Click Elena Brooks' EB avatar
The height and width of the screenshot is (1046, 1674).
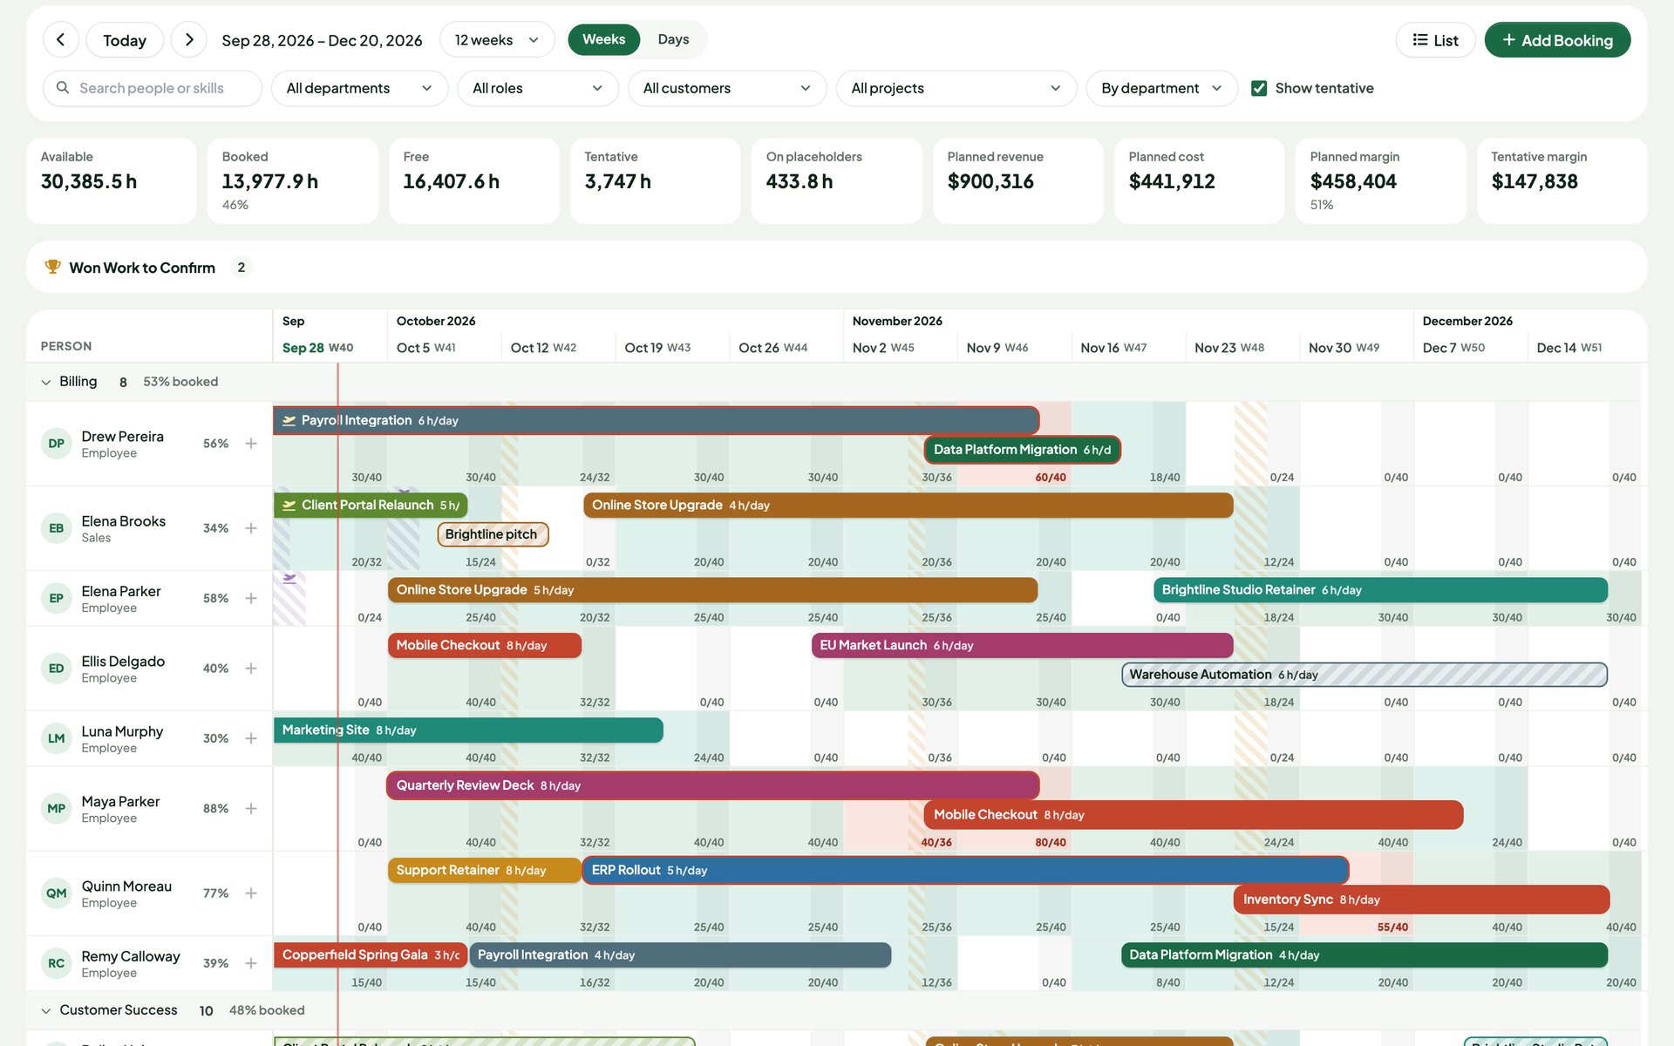pyautogui.click(x=57, y=528)
